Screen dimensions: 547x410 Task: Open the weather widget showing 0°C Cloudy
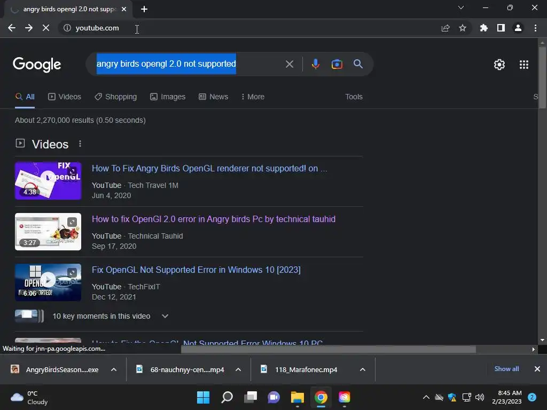click(x=29, y=397)
